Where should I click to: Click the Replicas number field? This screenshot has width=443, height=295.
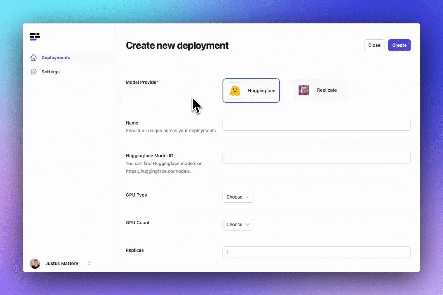(x=316, y=252)
